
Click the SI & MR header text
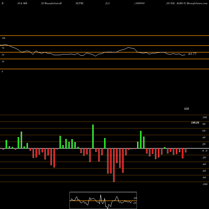22,3
